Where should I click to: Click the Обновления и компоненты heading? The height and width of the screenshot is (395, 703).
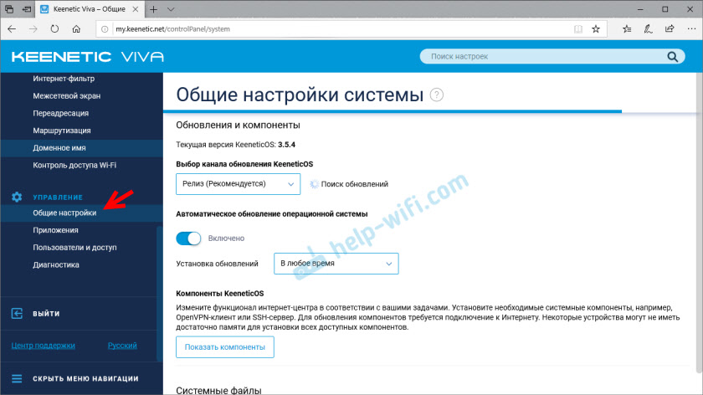[x=238, y=125]
